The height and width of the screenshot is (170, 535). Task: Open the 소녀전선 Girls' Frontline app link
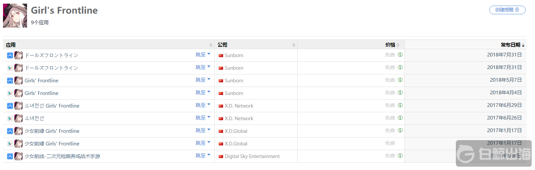click(52, 106)
